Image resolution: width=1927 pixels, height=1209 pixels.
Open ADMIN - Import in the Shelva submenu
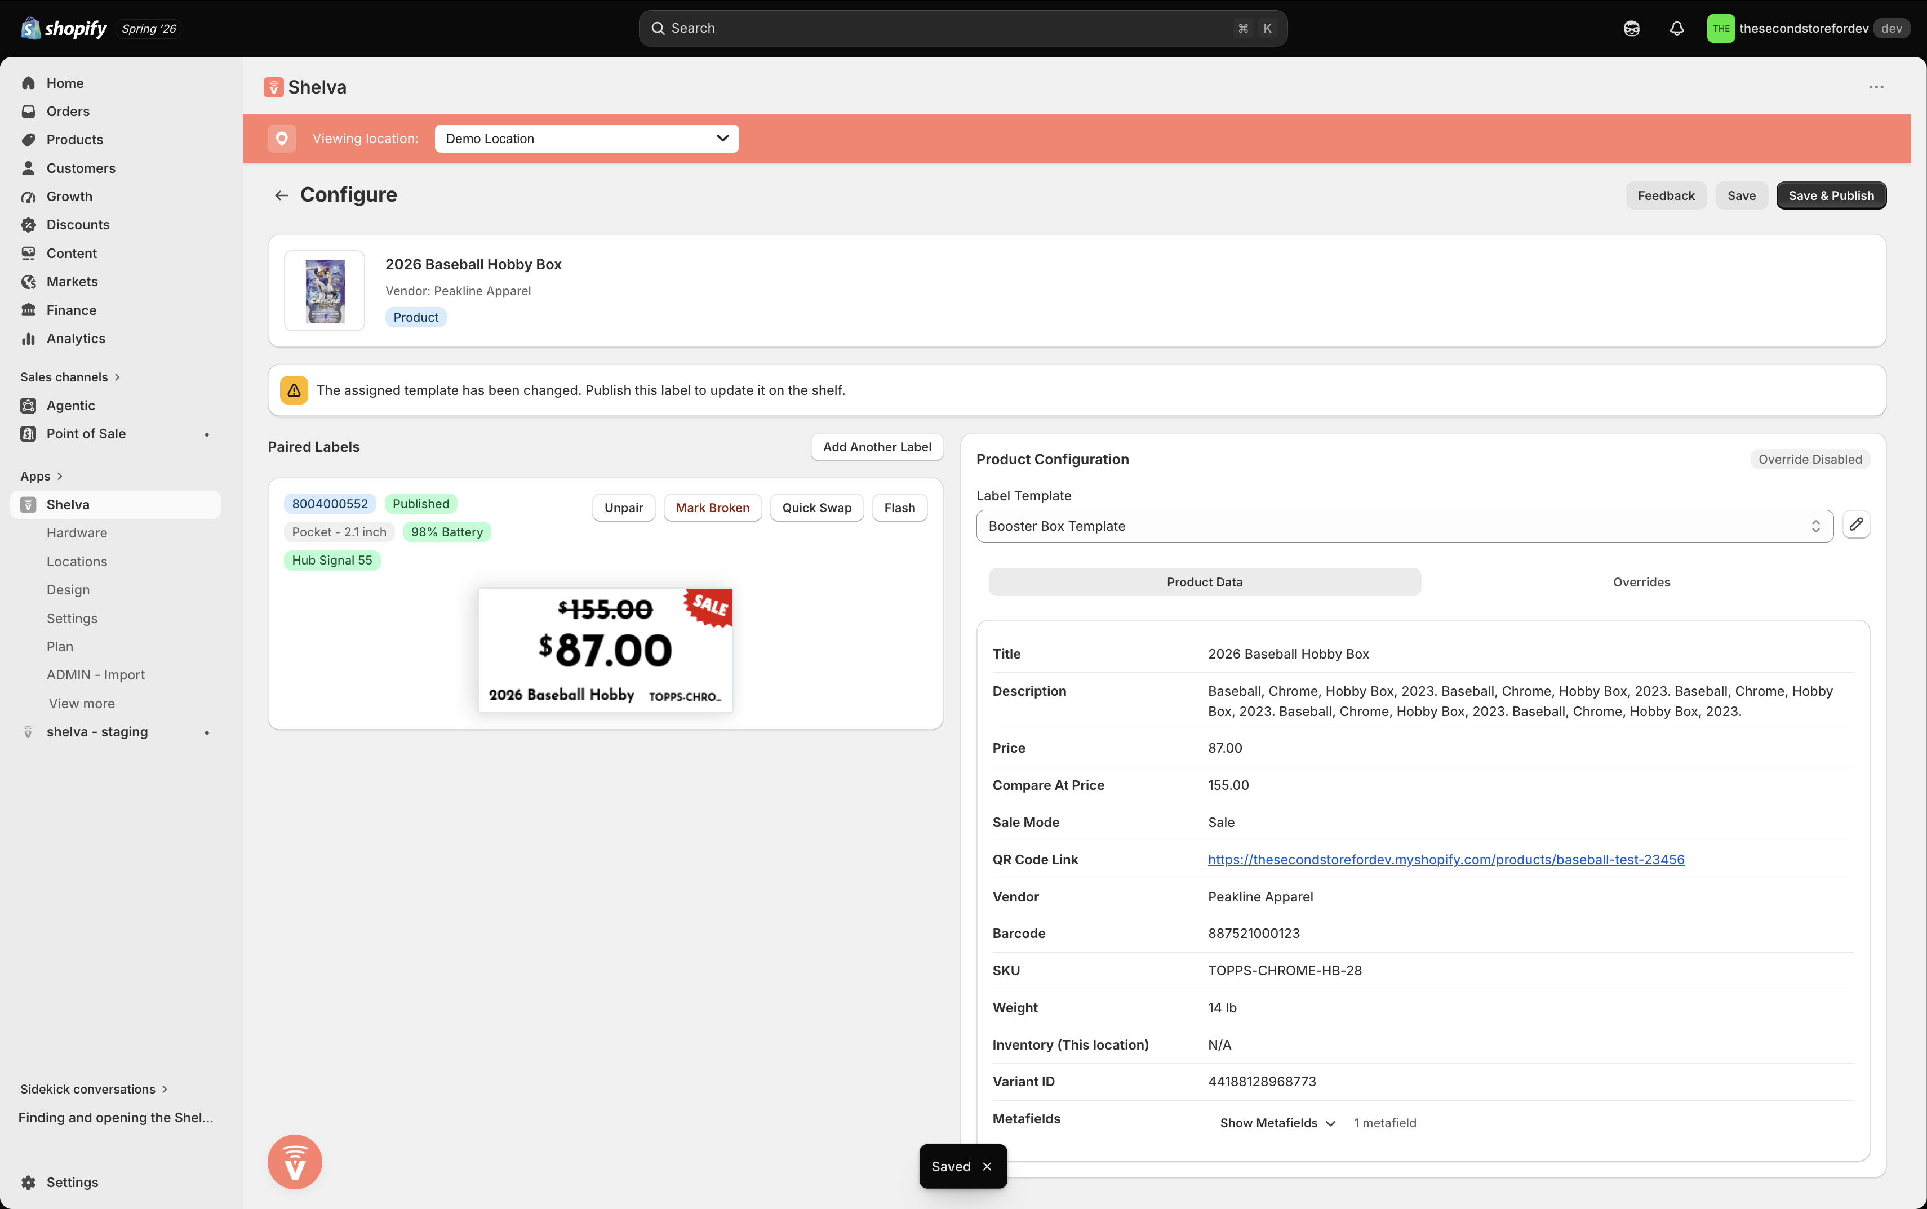(96, 675)
